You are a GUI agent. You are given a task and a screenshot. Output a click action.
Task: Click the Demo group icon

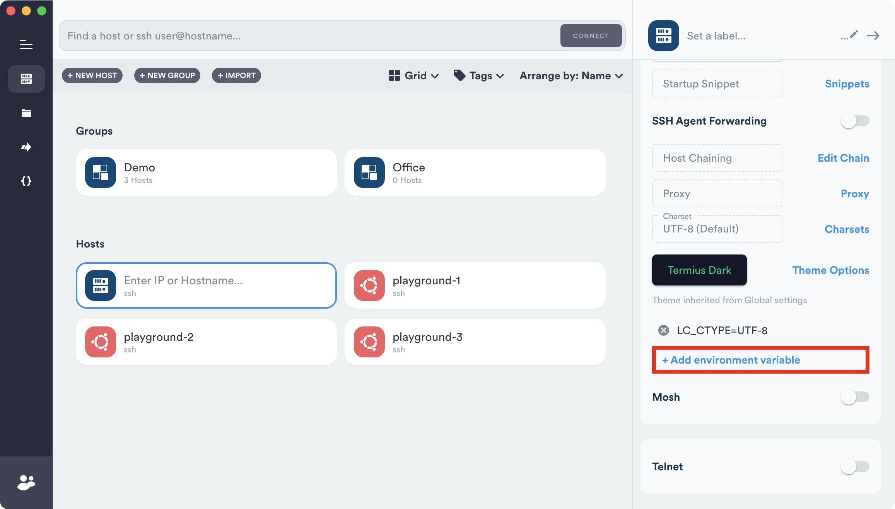(x=99, y=171)
